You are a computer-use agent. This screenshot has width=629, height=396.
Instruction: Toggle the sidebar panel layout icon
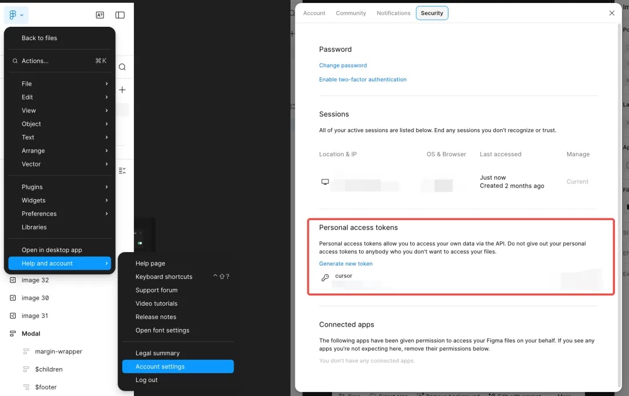click(120, 15)
